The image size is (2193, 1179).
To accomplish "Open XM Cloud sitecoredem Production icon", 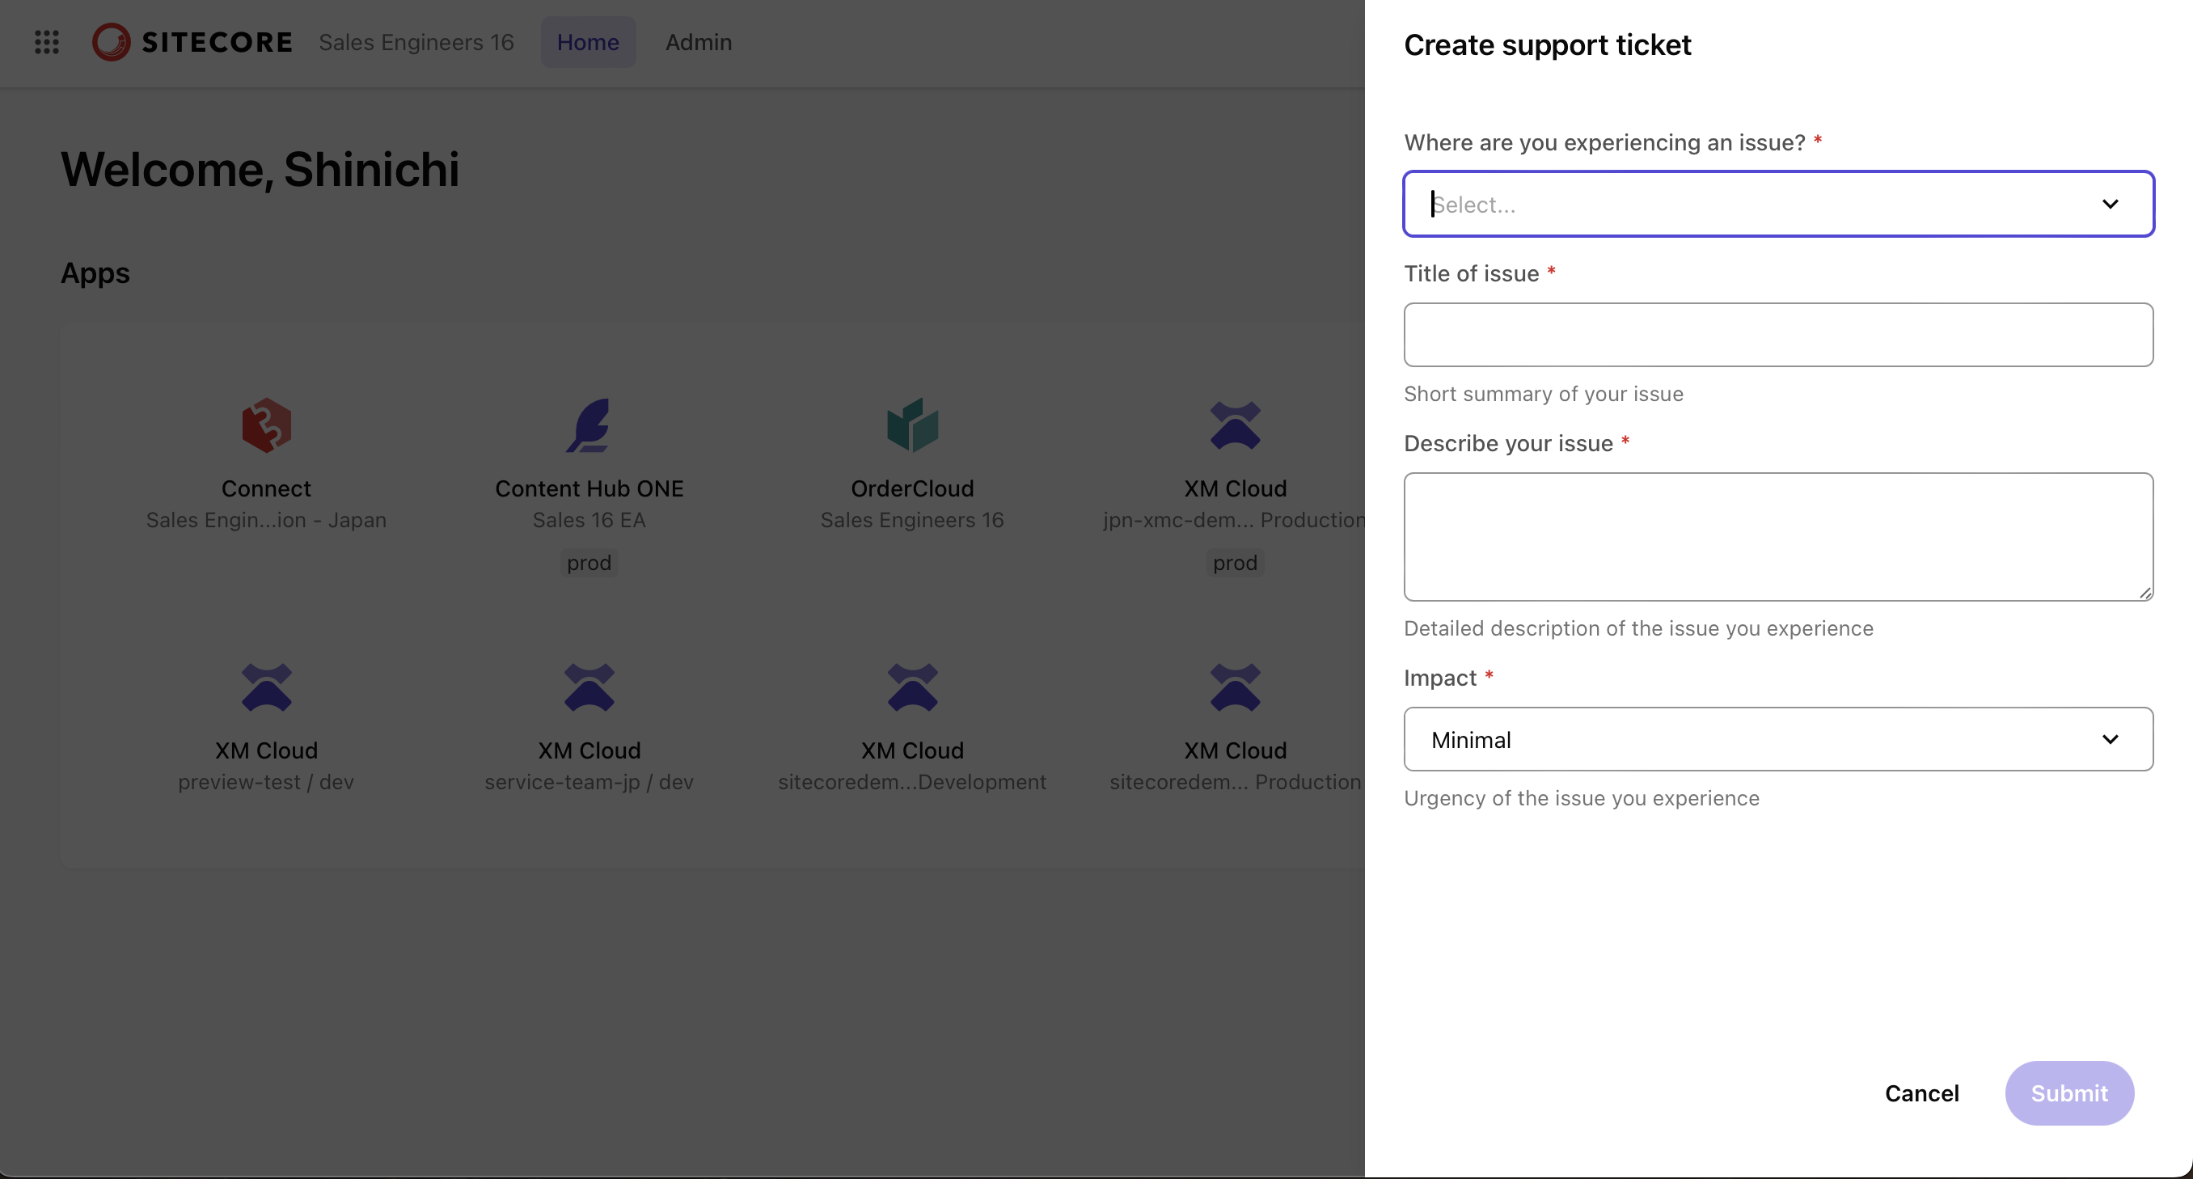I will 1236,687.
